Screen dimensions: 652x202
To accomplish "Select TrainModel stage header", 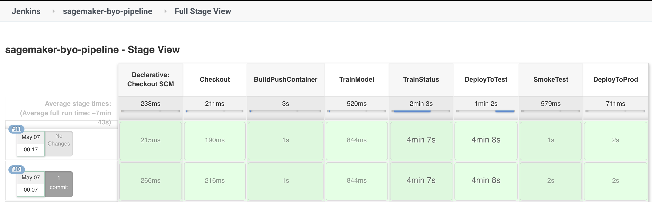I will [357, 79].
